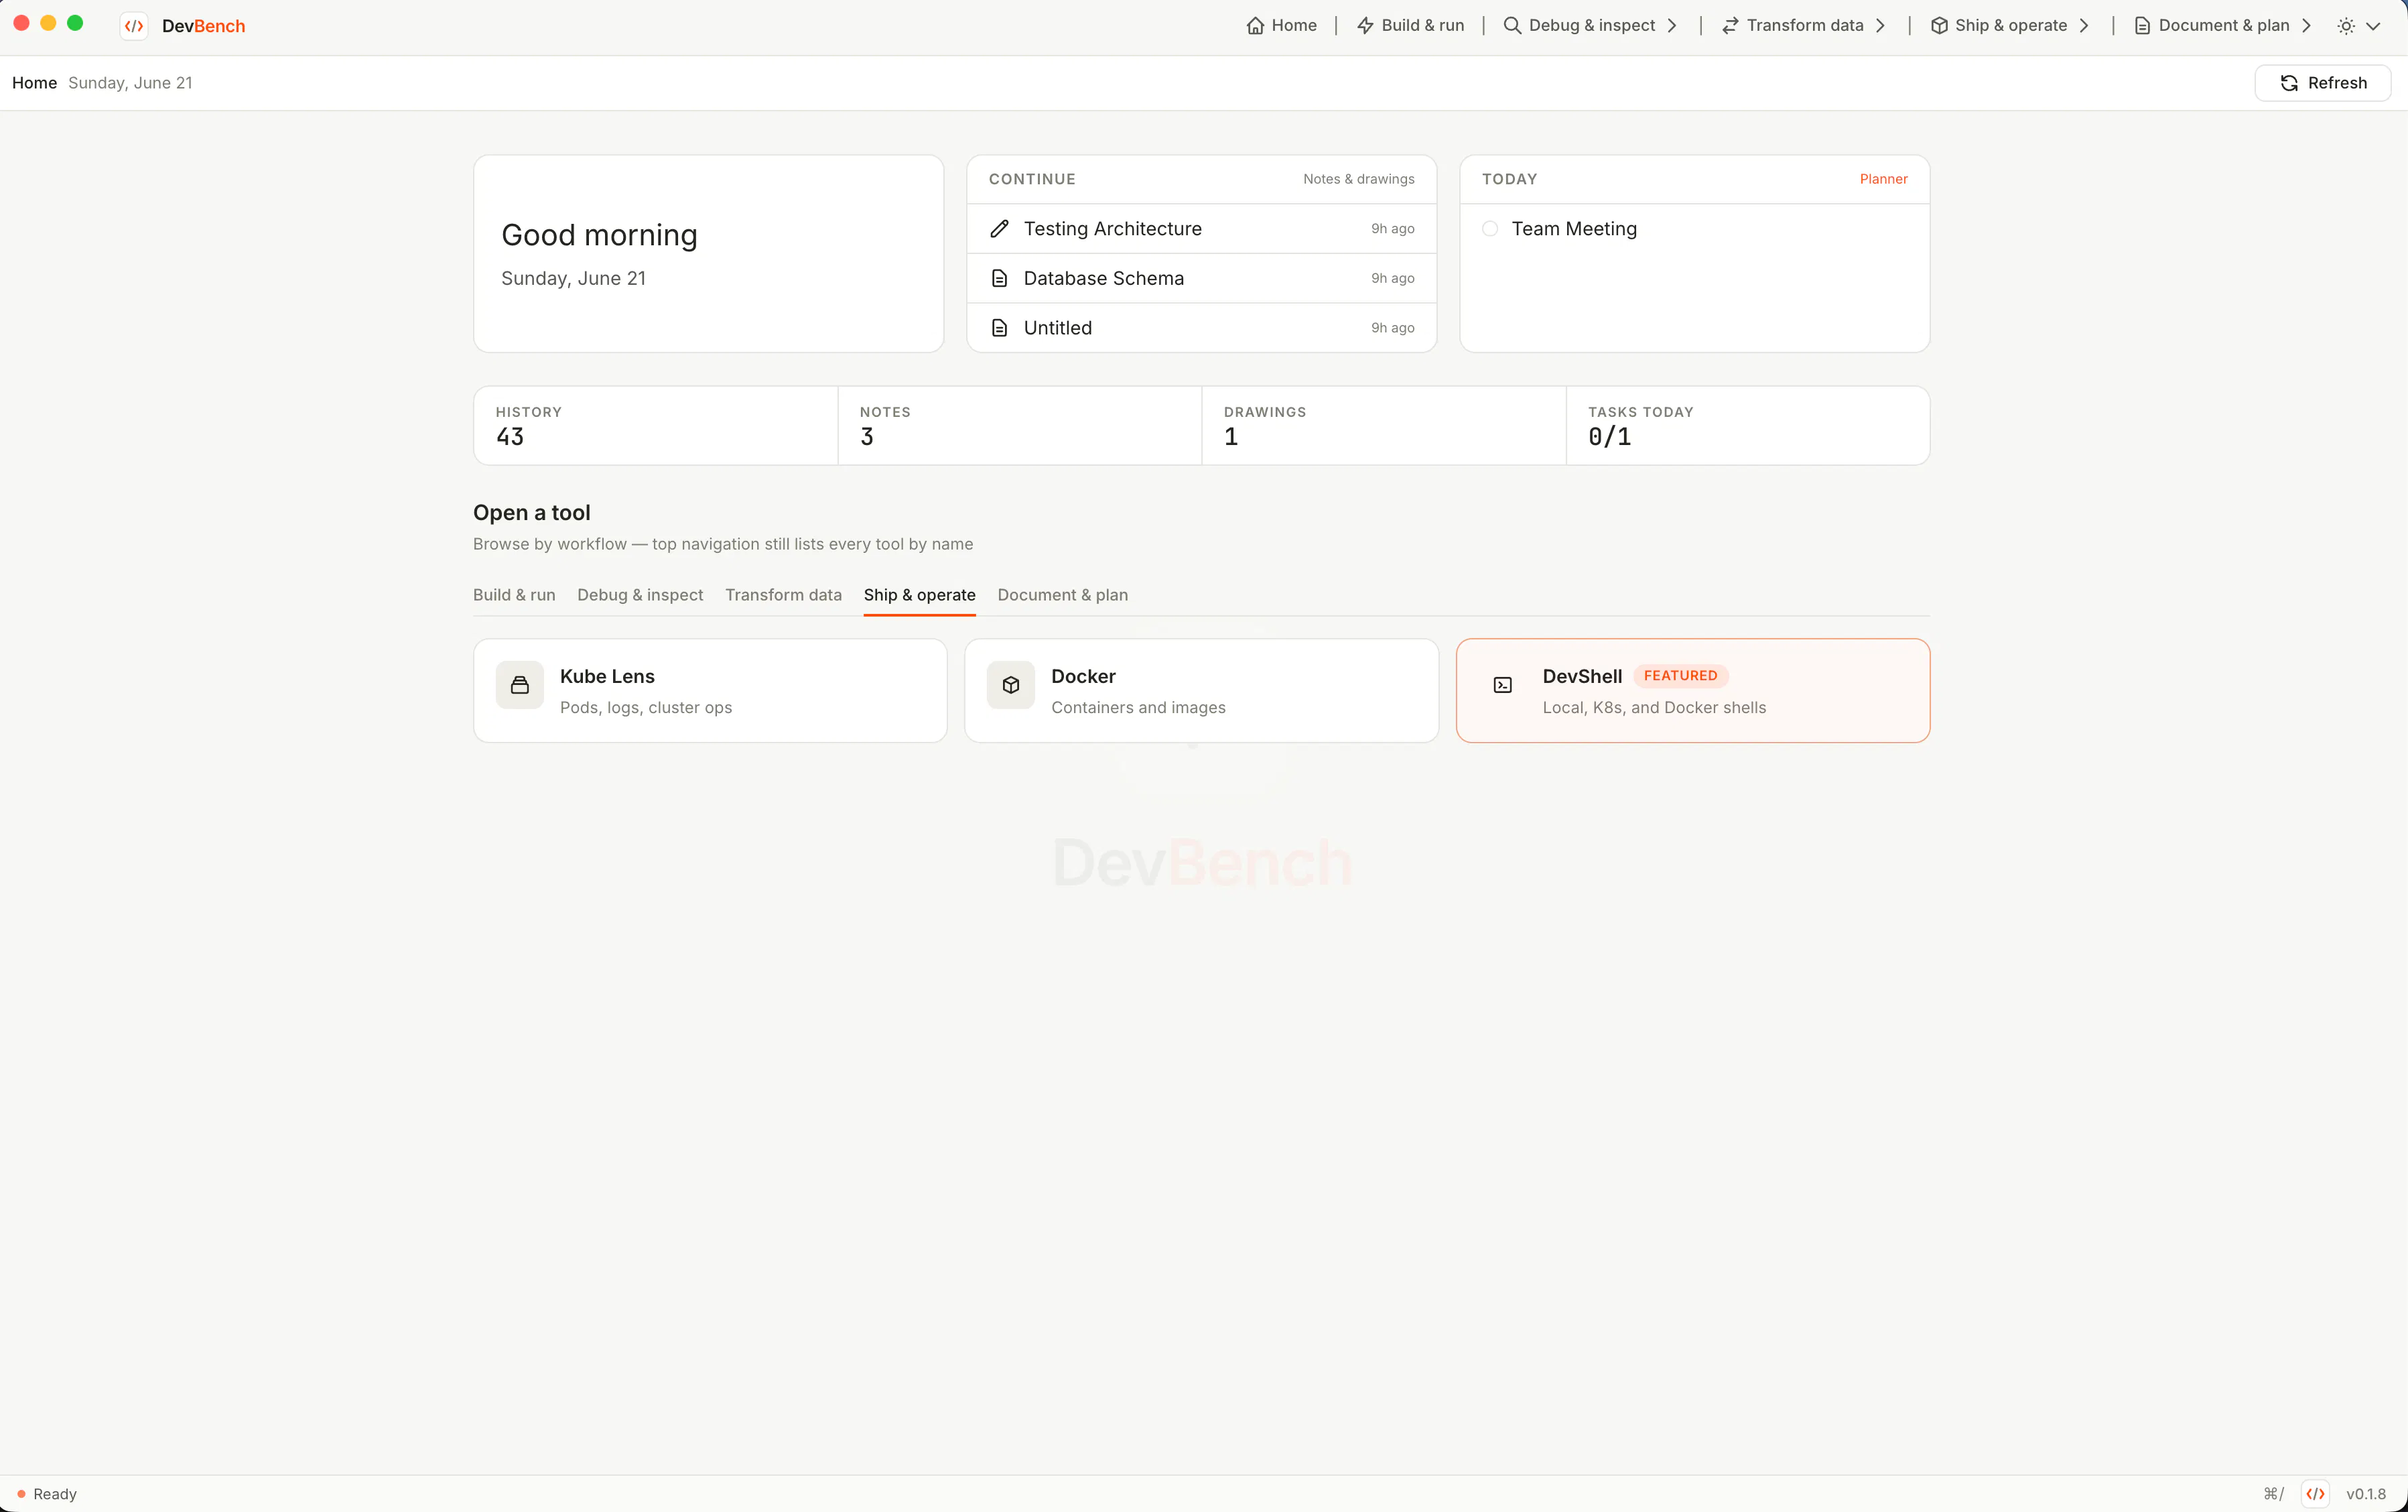Switch to the Transform data workflow tab

784,595
